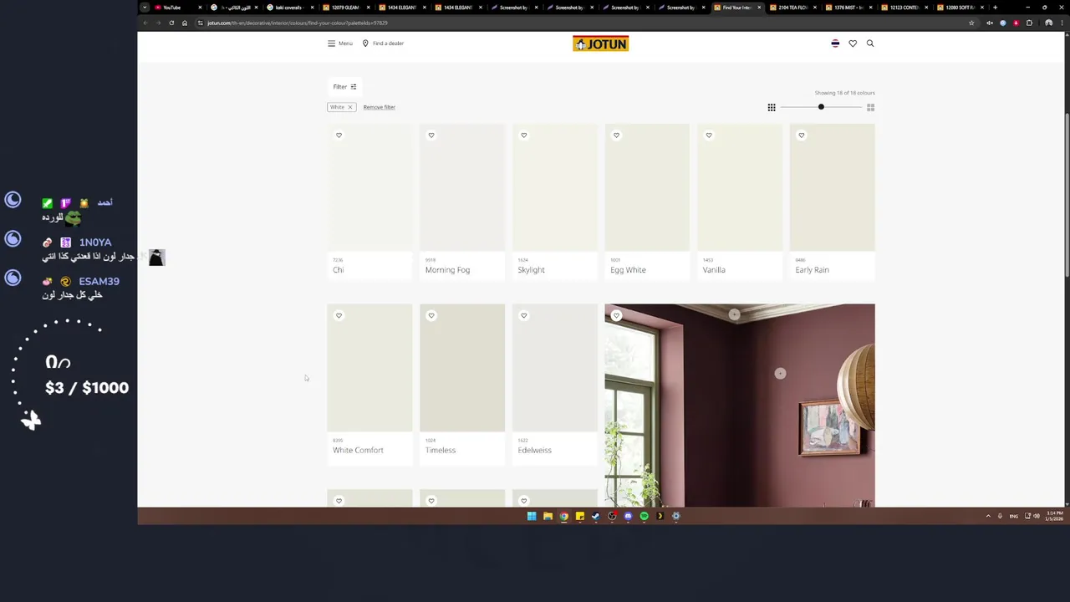The width and height of the screenshot is (1070, 602).
Task: Open File Explorer from taskbar
Action: click(x=548, y=516)
